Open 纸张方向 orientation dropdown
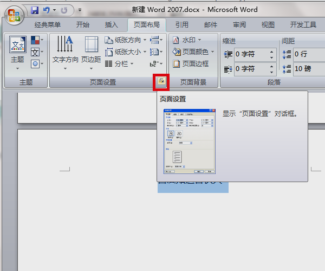The height and width of the screenshot is (271, 325). tap(126, 40)
